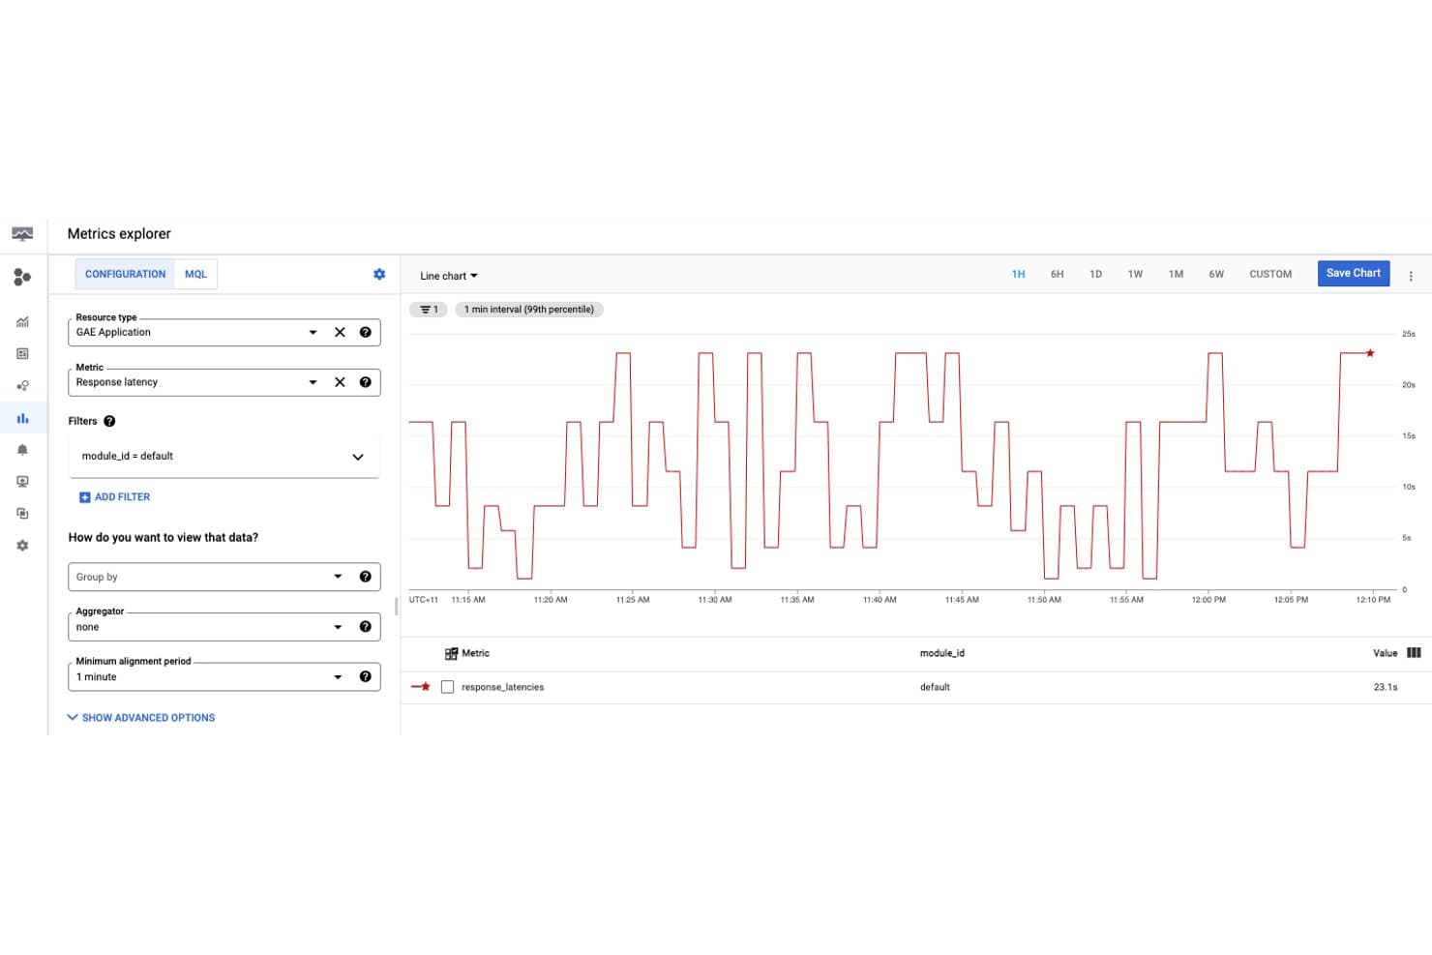
Task: Open the Uptime checks monitor sidebar icon
Action: (22, 482)
